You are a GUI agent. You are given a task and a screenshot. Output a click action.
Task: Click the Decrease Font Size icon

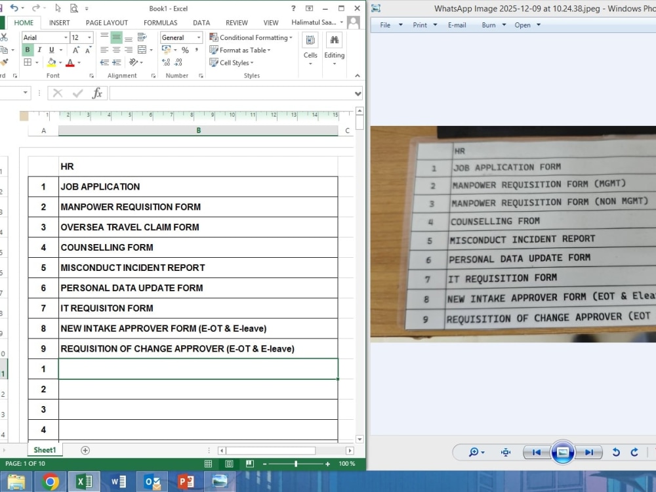[x=89, y=50]
